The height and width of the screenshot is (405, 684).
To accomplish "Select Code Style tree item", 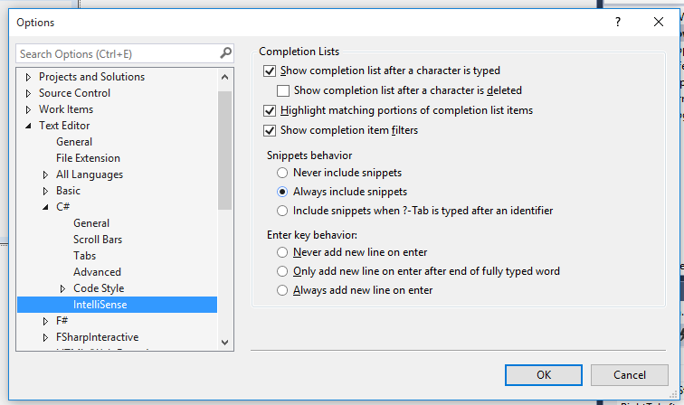I will (99, 288).
